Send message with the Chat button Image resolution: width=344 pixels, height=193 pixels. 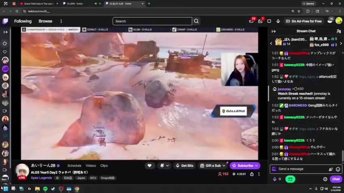tap(336, 179)
